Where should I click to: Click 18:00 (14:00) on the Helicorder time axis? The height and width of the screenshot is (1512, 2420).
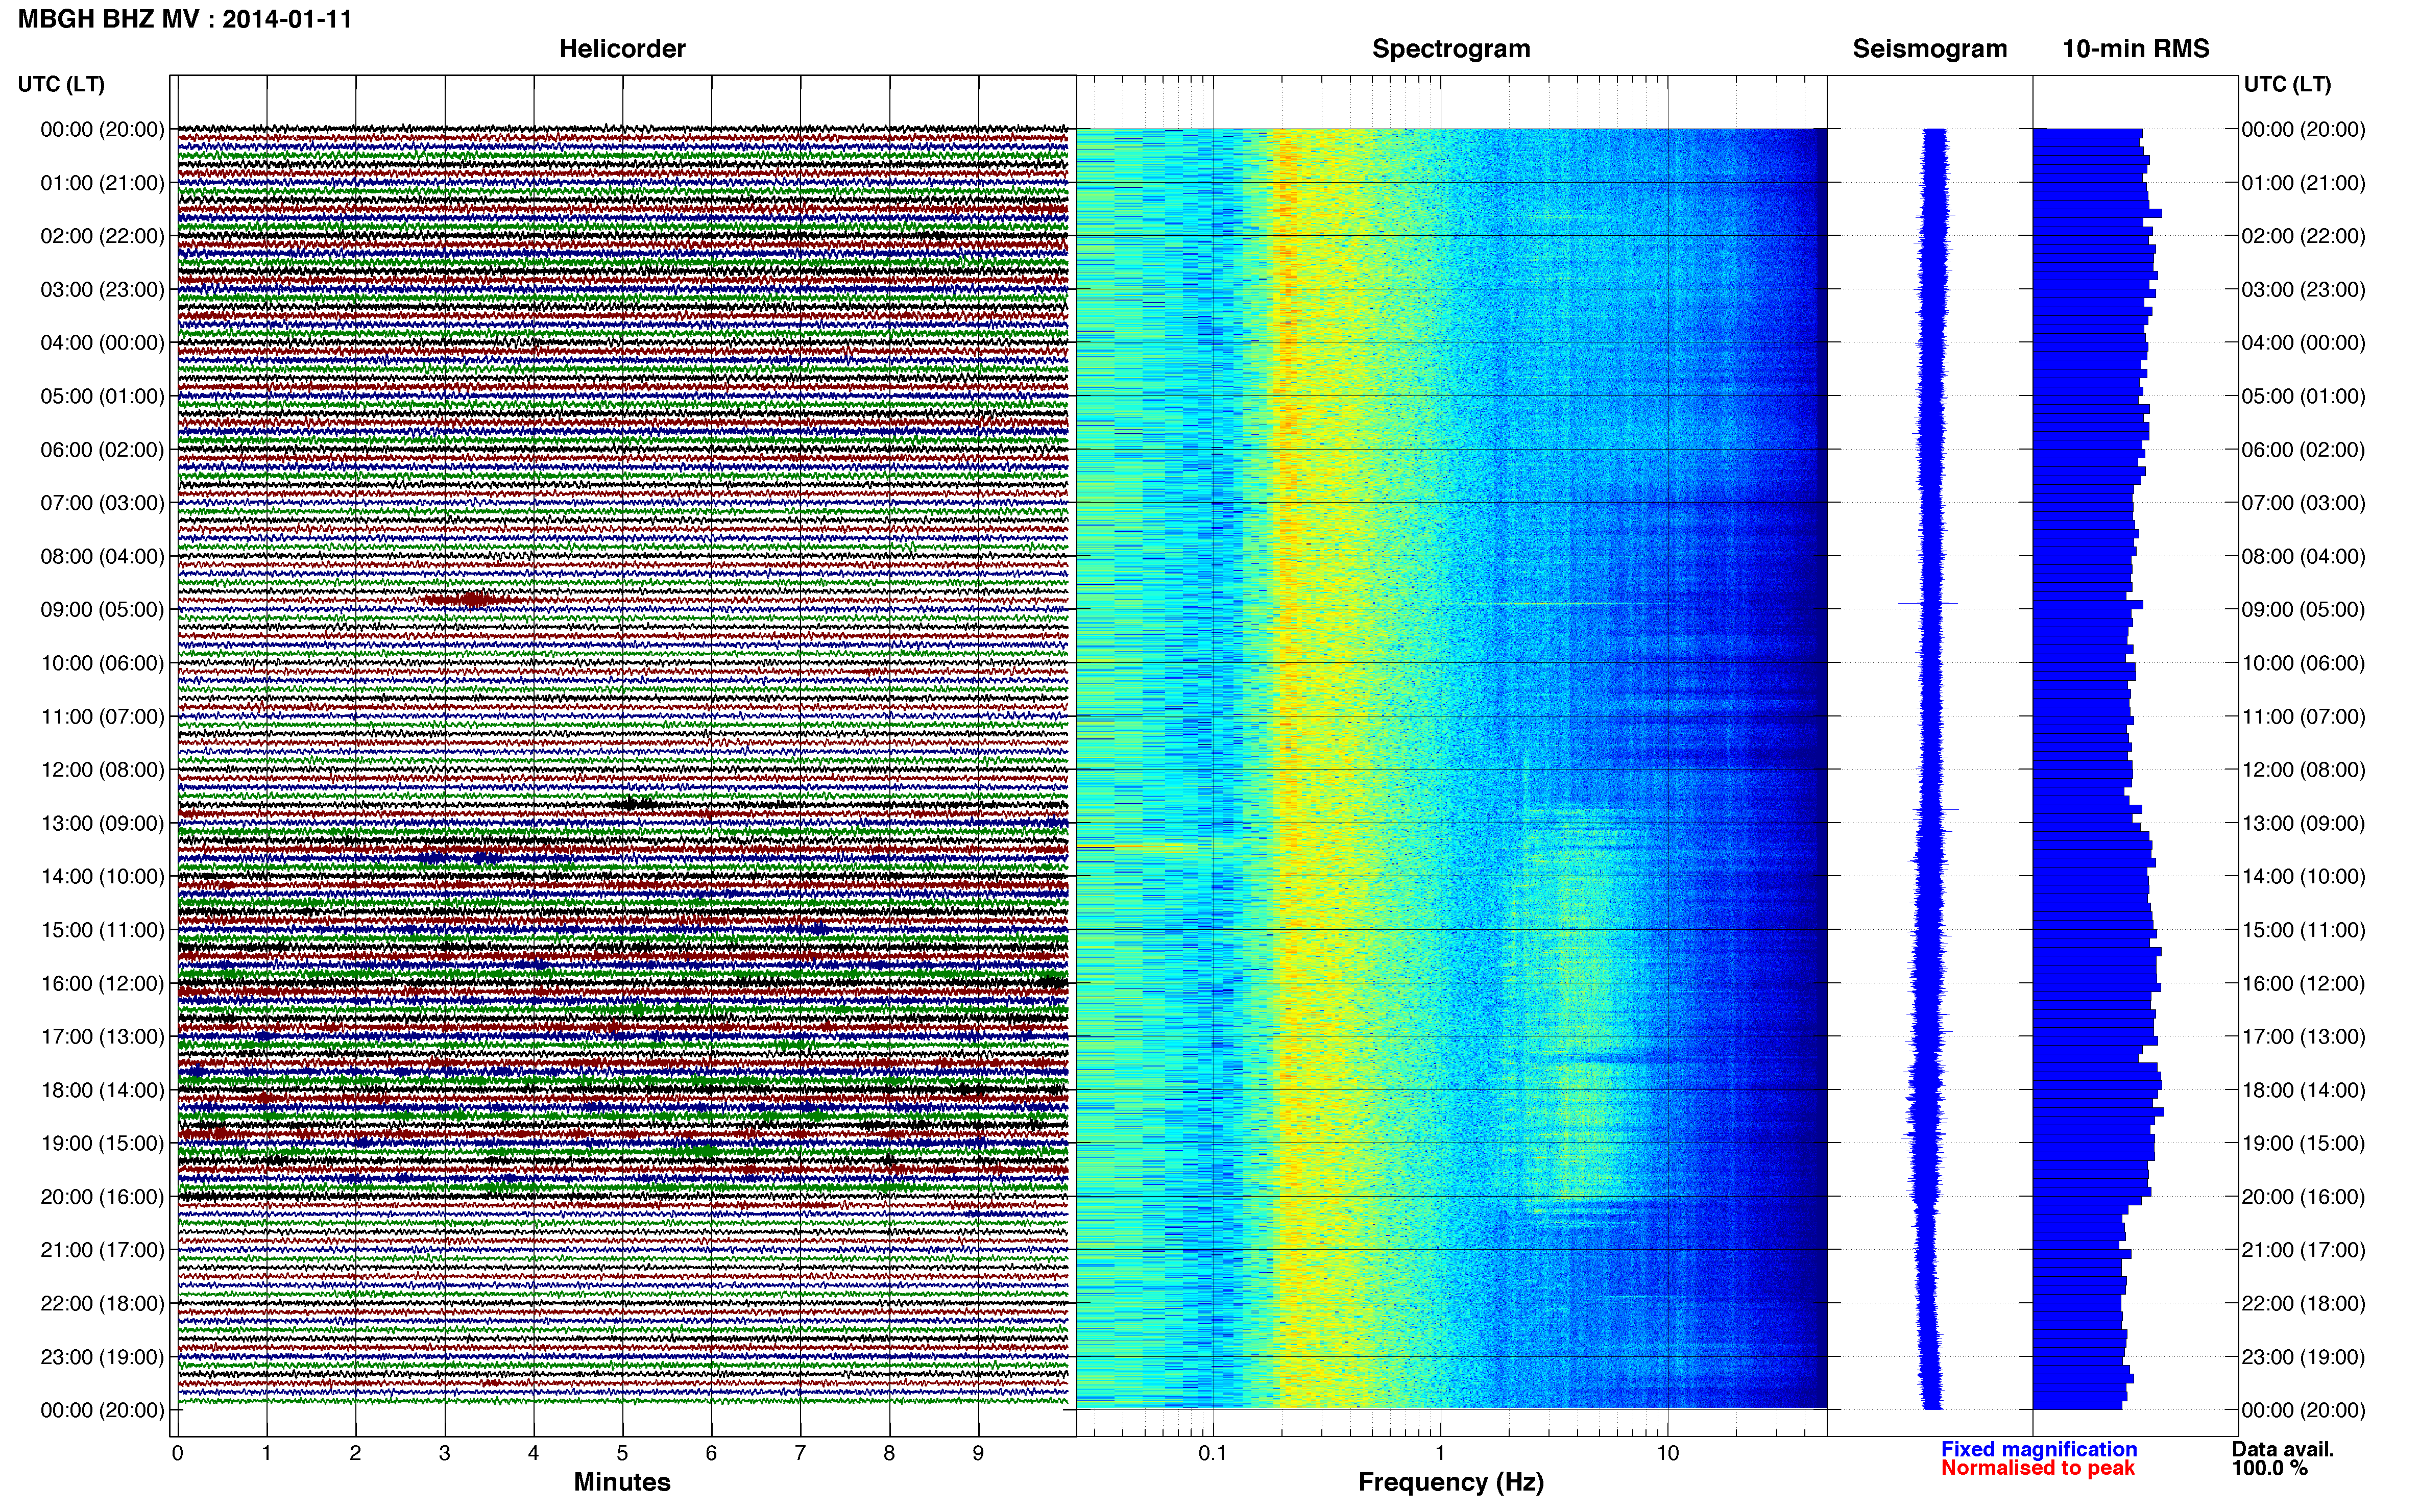coord(102,1090)
